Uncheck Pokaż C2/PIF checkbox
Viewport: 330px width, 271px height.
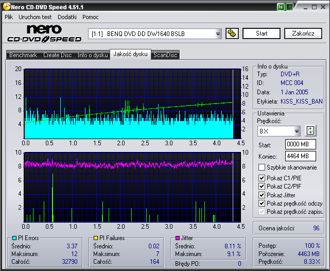coord(262,187)
